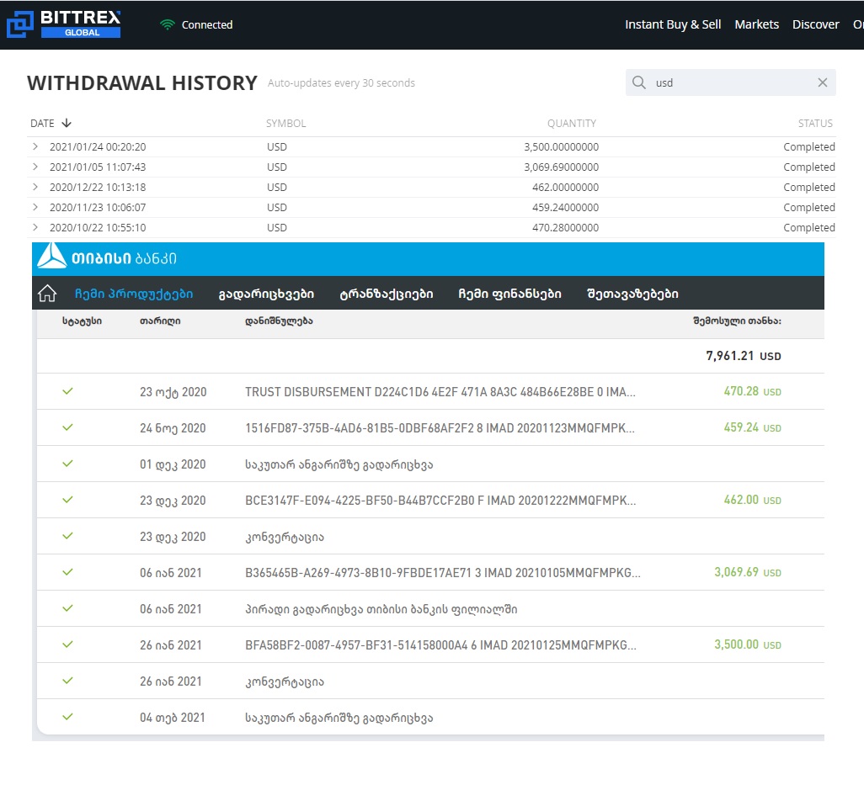Open the შეთავაზებები tab
The image size is (864, 806).
[x=632, y=294]
